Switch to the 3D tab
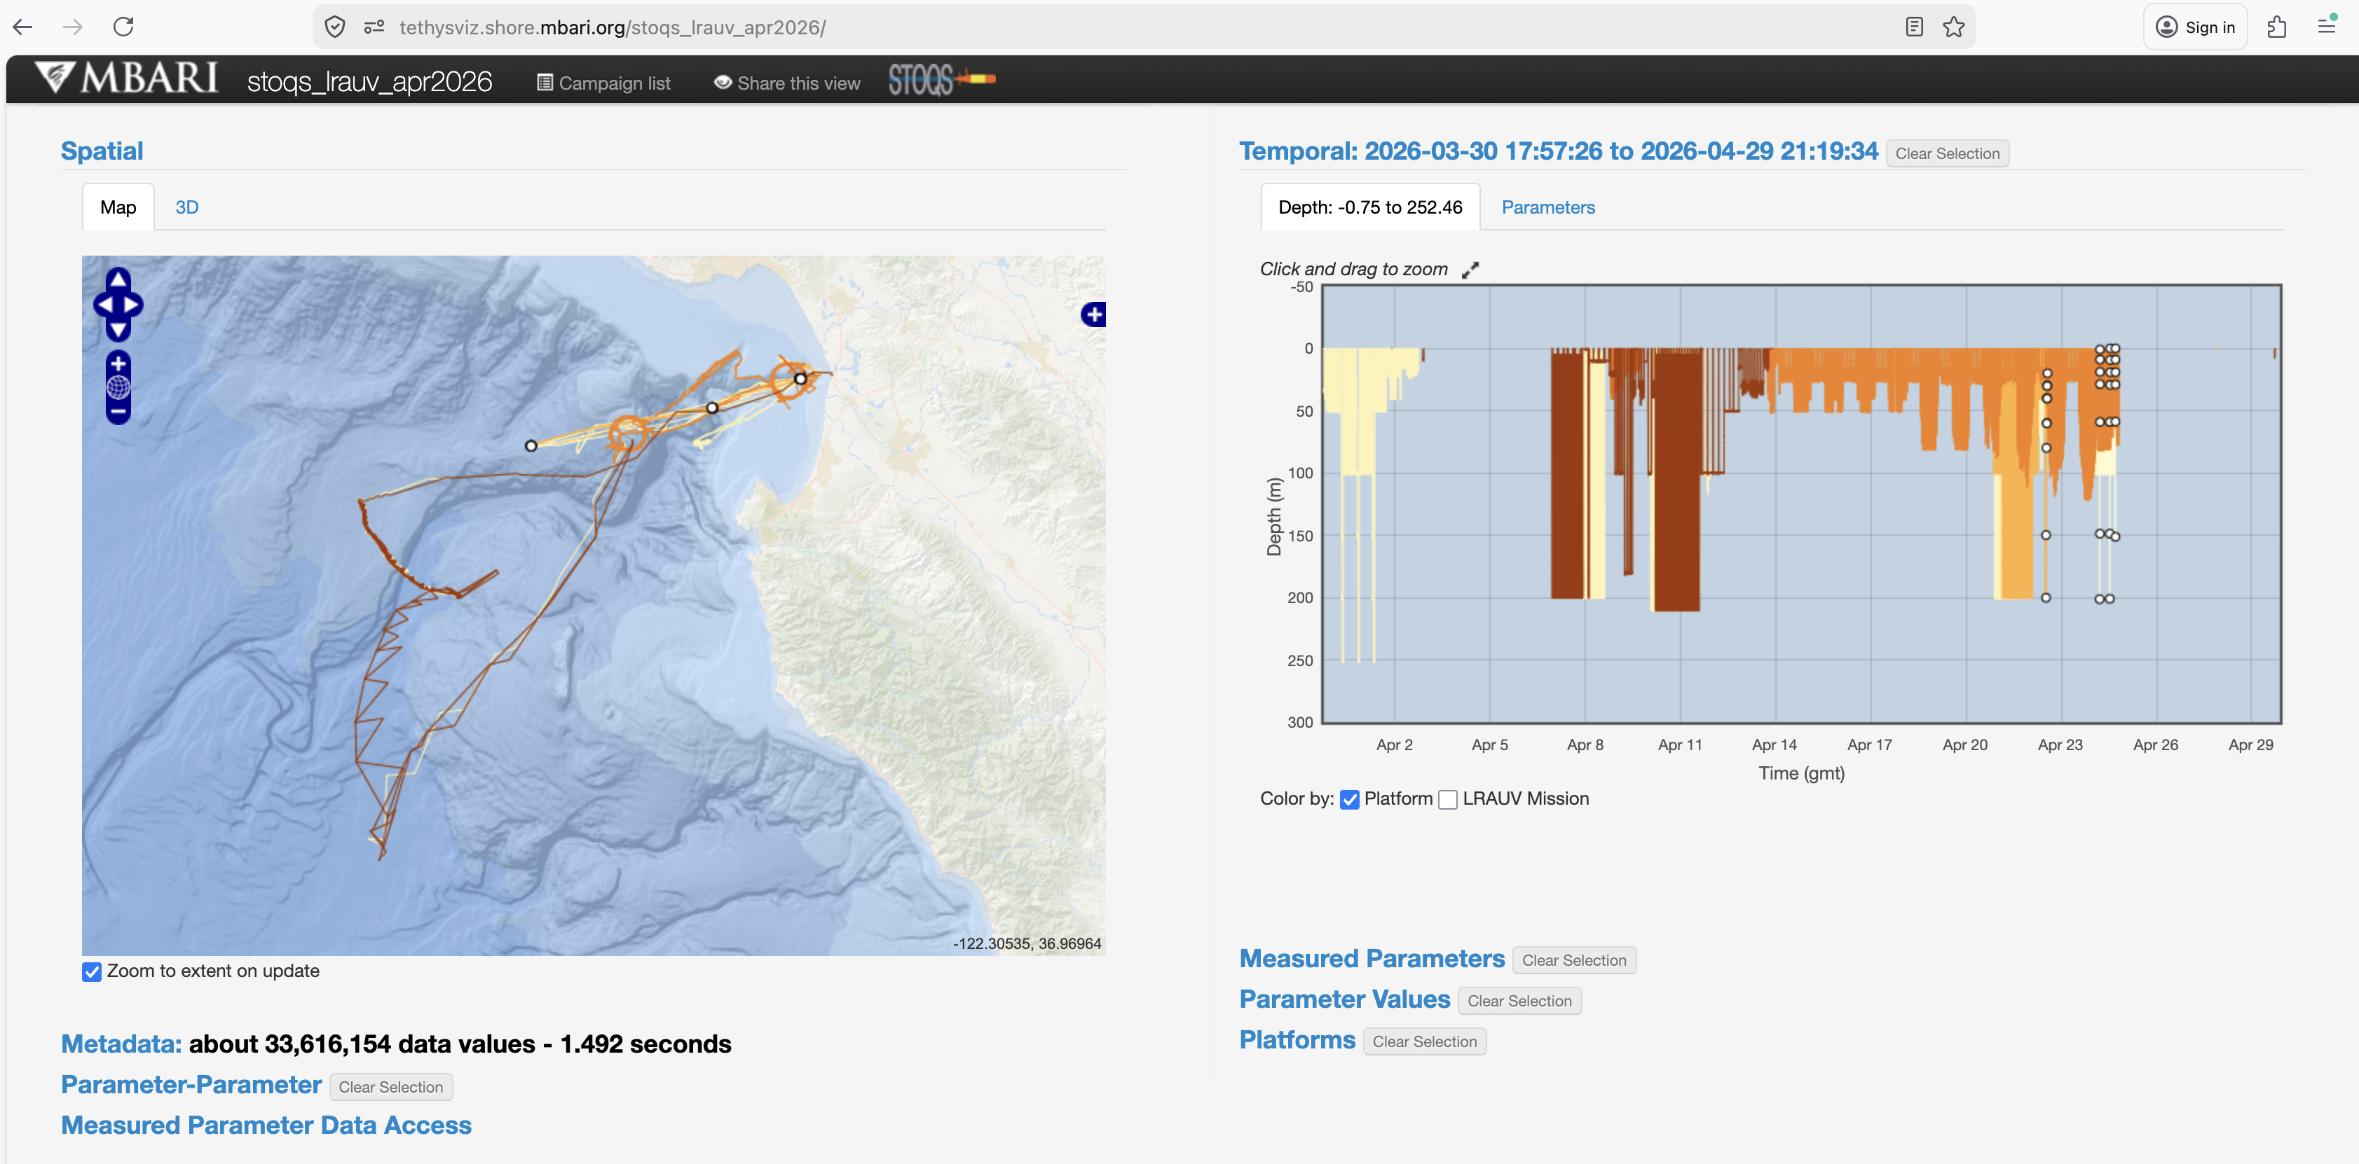The image size is (2359, 1164). click(x=187, y=208)
